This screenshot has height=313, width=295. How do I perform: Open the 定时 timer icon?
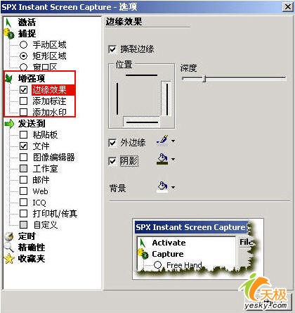(x=9, y=236)
